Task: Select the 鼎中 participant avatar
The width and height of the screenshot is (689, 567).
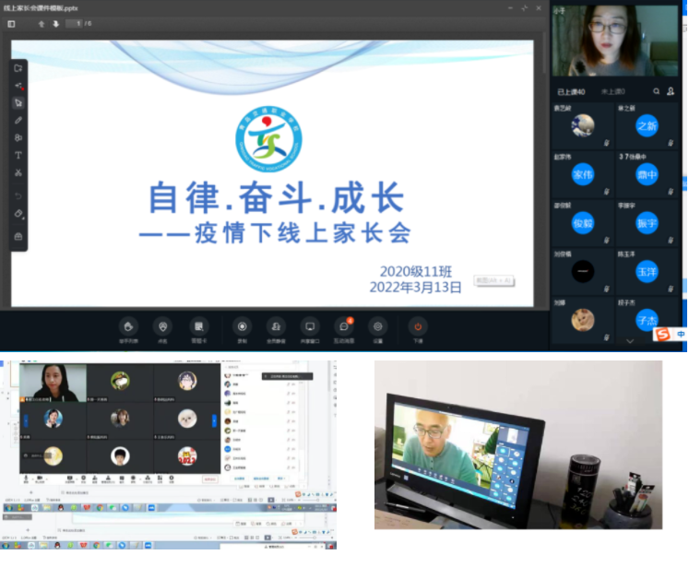Action: [647, 175]
